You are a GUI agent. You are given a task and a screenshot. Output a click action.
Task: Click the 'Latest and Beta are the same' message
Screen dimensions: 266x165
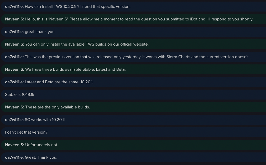click(x=59, y=82)
